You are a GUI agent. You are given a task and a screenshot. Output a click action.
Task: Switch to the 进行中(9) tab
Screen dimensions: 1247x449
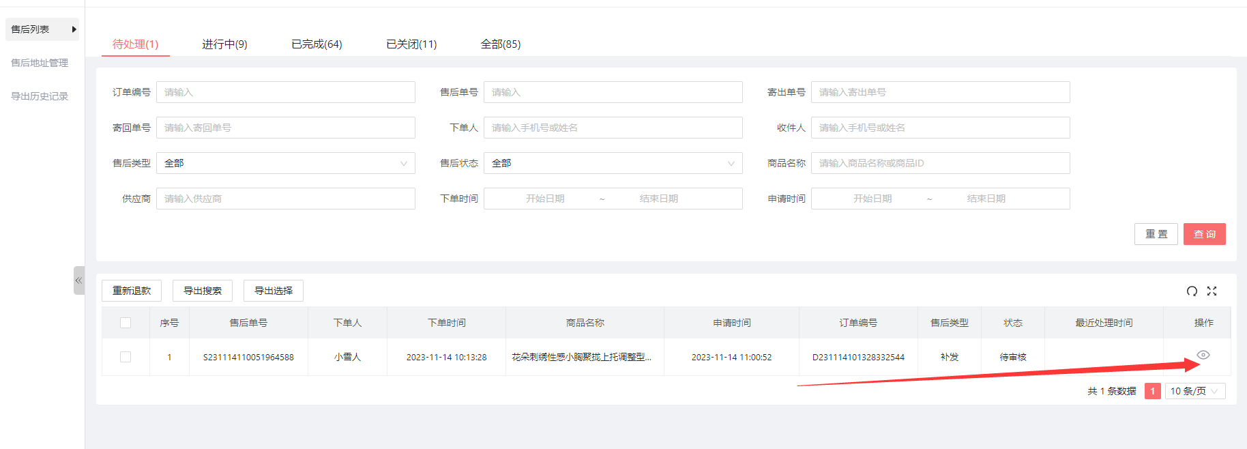point(224,44)
